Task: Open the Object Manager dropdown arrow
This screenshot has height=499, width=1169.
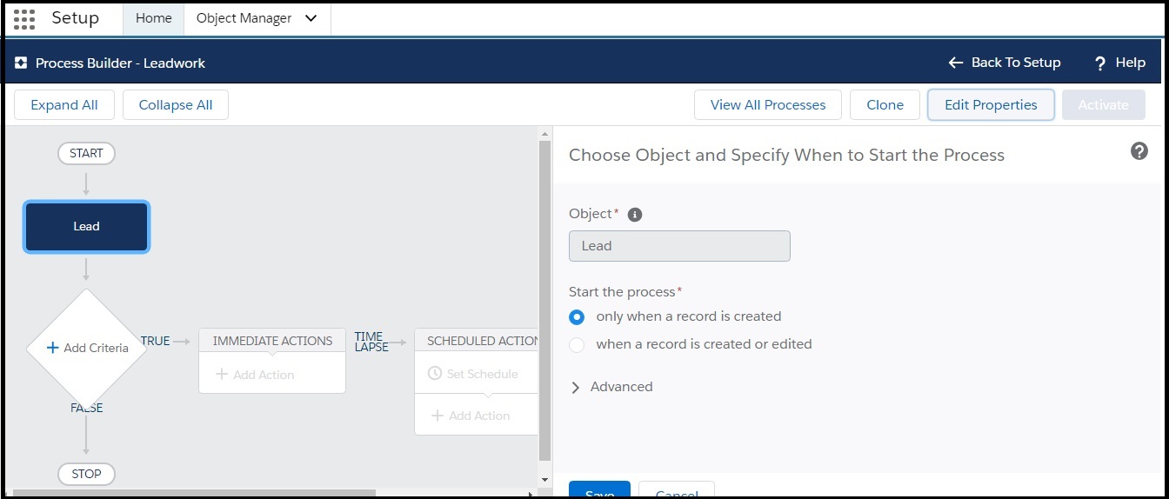Action: [x=311, y=18]
